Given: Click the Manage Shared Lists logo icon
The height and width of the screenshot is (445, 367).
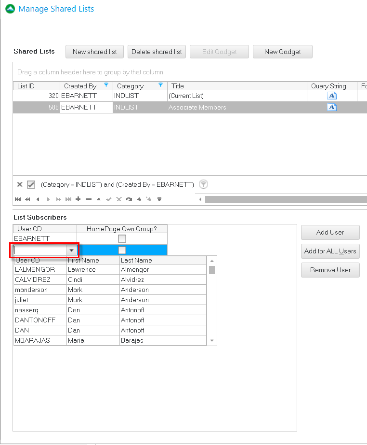Looking at the screenshot, I should (x=10, y=9).
